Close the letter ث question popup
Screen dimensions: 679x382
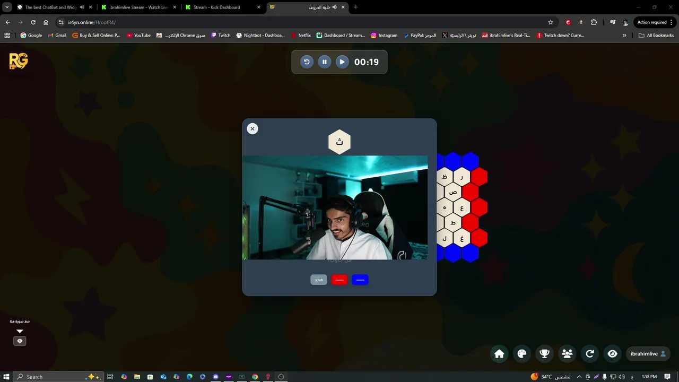click(x=253, y=128)
